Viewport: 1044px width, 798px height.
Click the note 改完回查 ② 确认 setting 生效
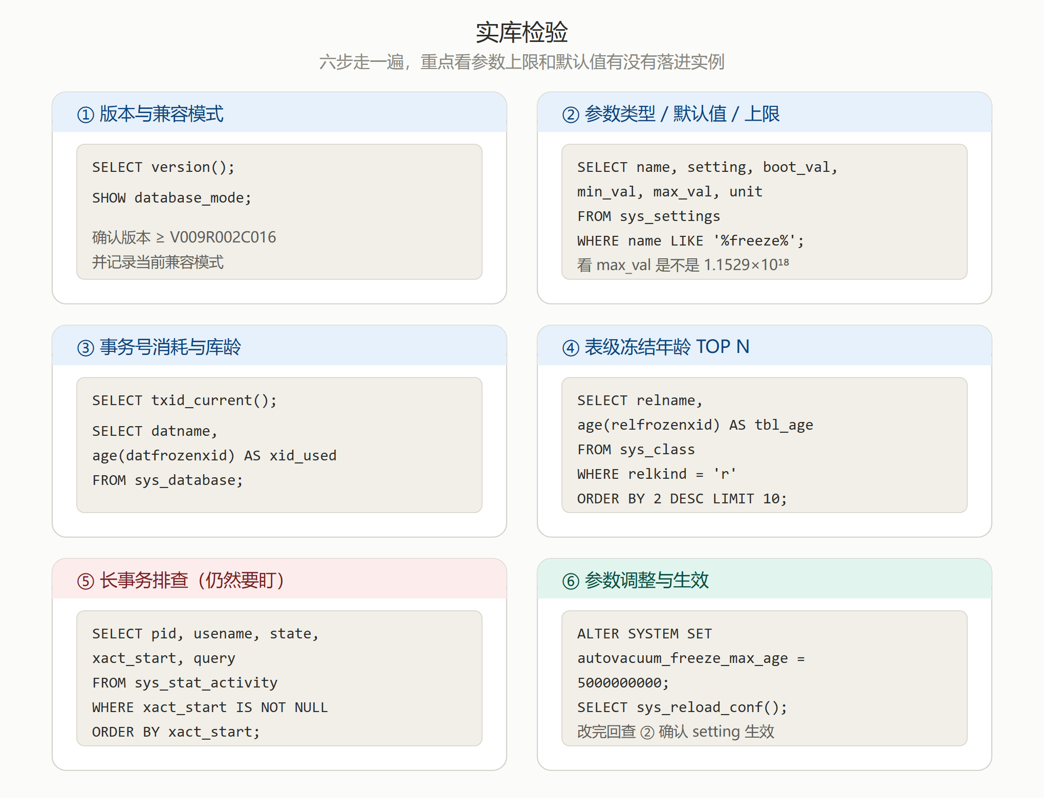click(x=676, y=731)
